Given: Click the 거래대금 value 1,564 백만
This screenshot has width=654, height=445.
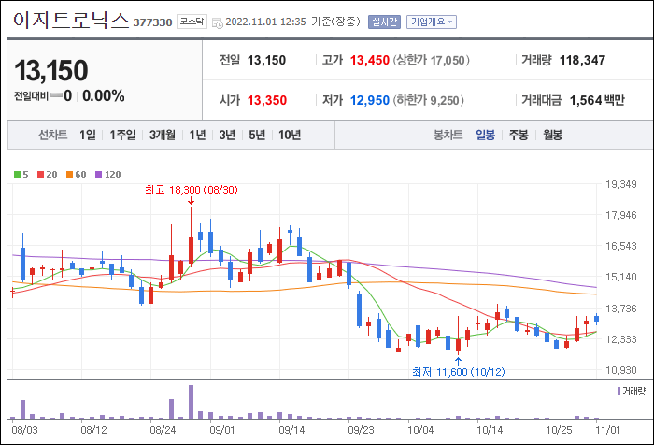Looking at the screenshot, I should (x=597, y=100).
